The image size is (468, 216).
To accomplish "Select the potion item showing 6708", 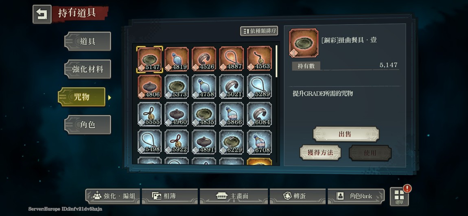I will click(x=259, y=142).
